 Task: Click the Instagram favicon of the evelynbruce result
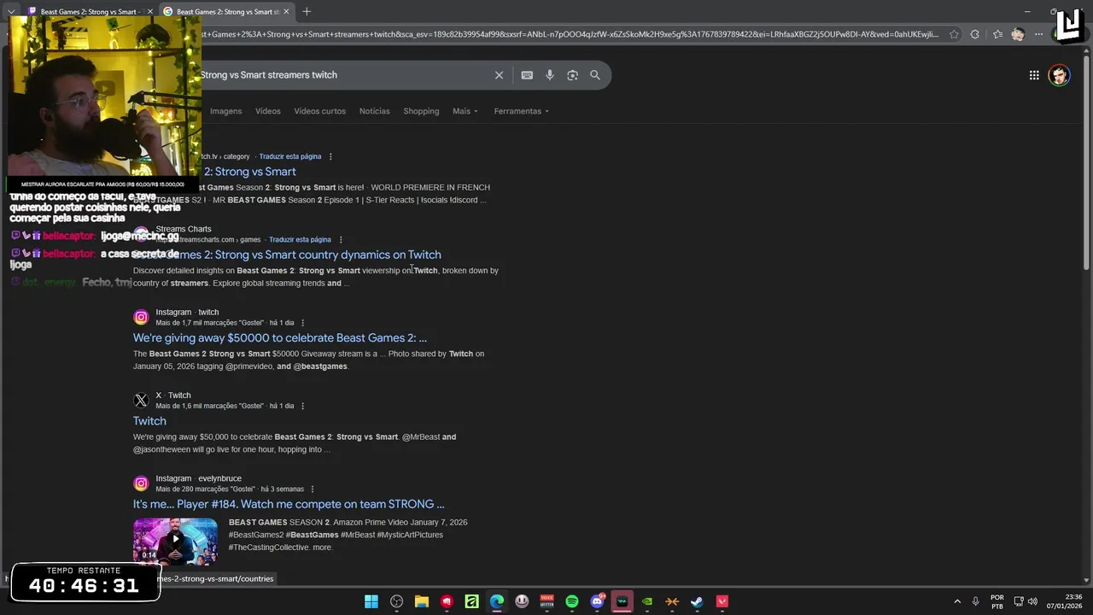click(141, 483)
